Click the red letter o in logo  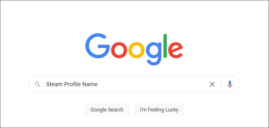coord(119,50)
